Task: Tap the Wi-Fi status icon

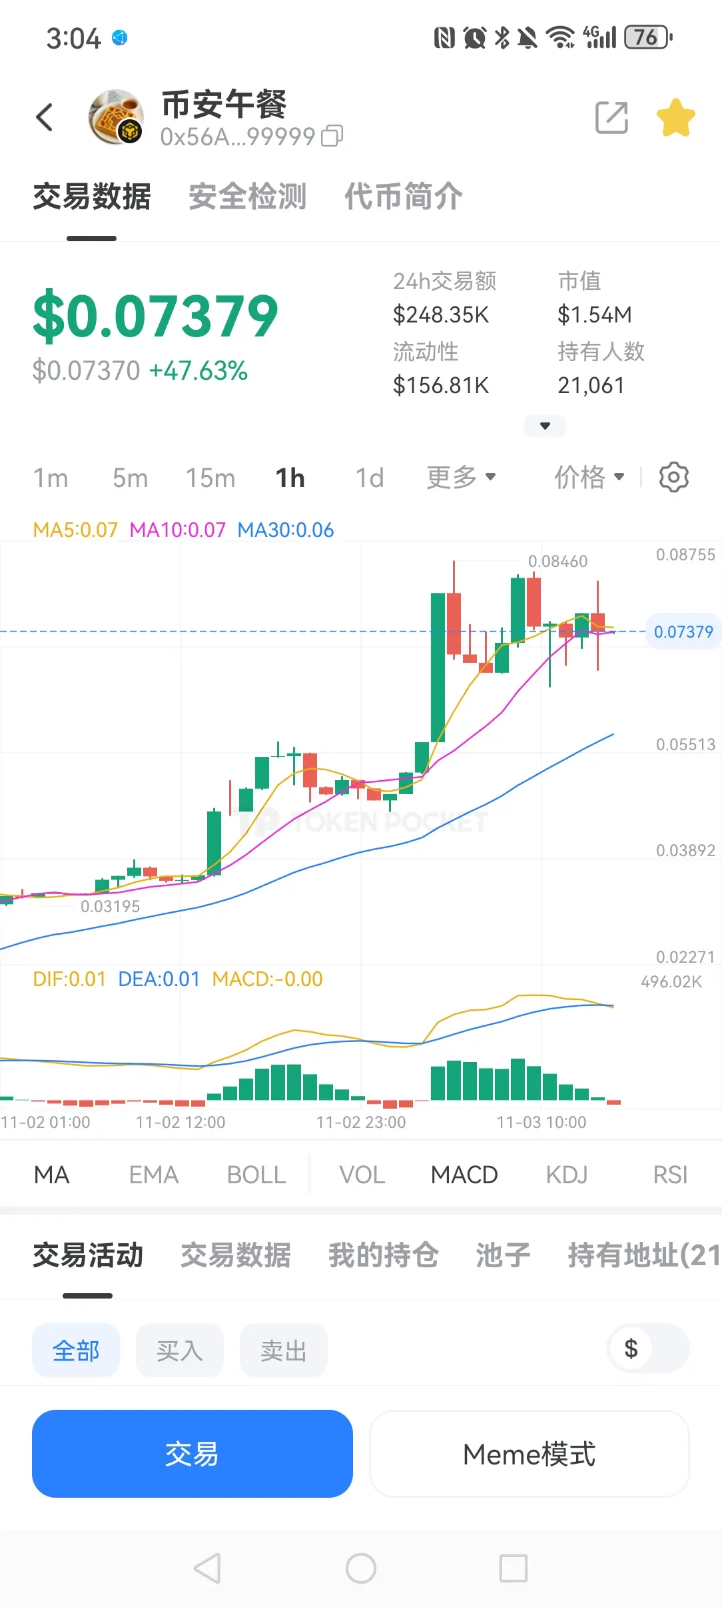Action: click(x=560, y=37)
